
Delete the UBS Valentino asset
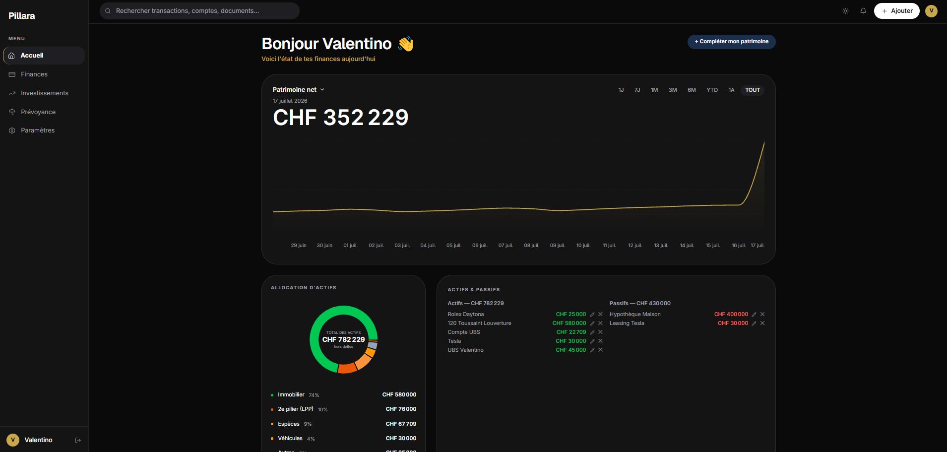click(600, 350)
